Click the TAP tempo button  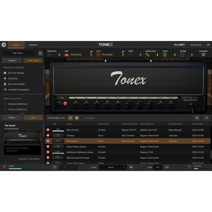[x=167, y=167]
